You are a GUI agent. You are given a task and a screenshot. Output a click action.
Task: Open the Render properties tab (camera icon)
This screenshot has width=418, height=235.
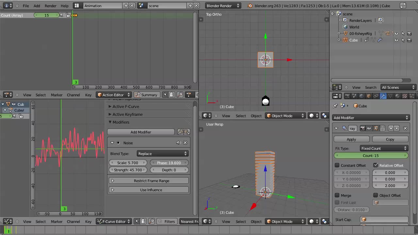tap(347, 96)
